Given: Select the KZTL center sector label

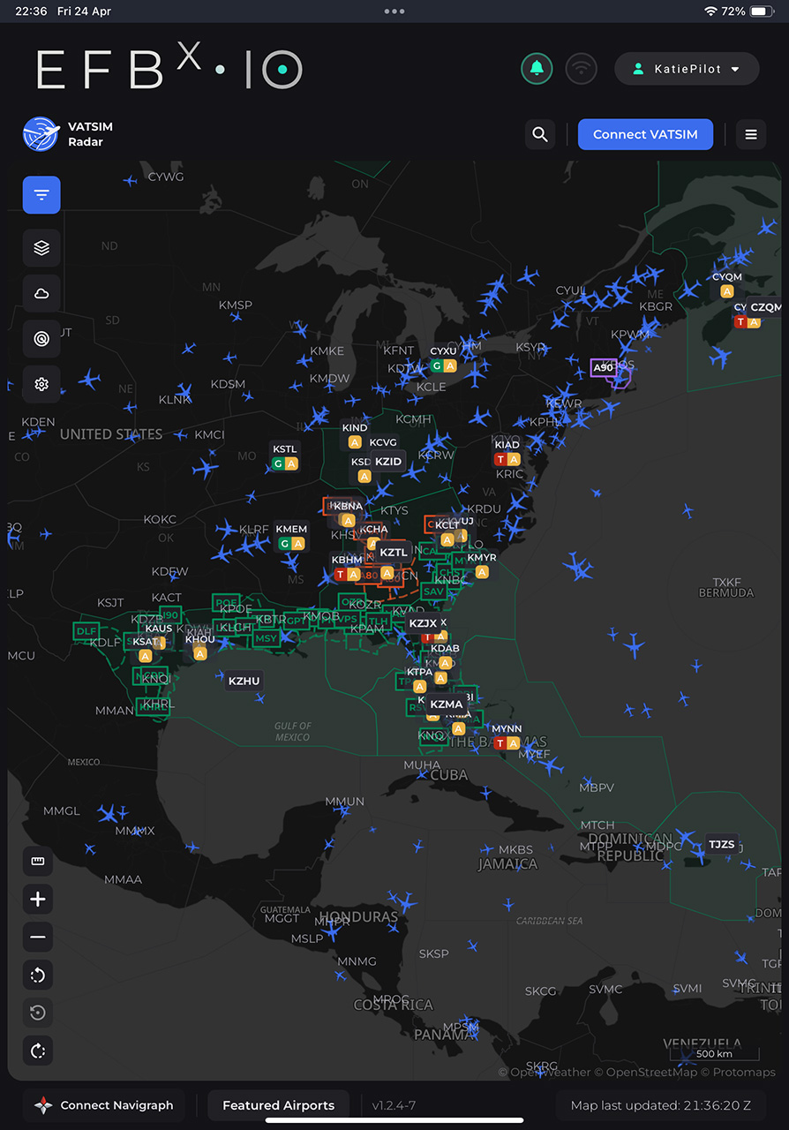Looking at the screenshot, I should 394,553.
